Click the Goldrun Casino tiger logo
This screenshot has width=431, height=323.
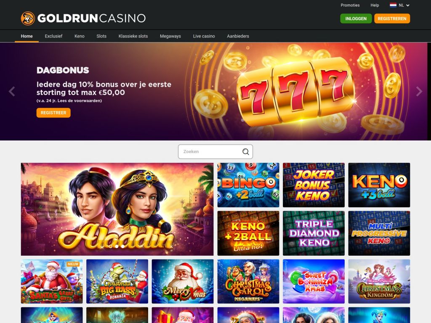(28, 19)
